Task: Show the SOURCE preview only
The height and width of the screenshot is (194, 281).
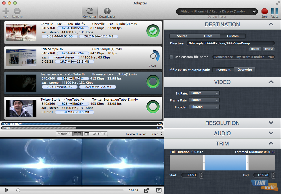Action: [64, 134]
